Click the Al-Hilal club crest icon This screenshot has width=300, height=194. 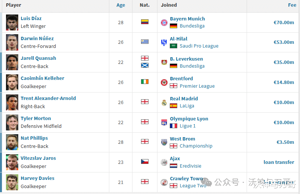pyautogui.click(x=164, y=42)
